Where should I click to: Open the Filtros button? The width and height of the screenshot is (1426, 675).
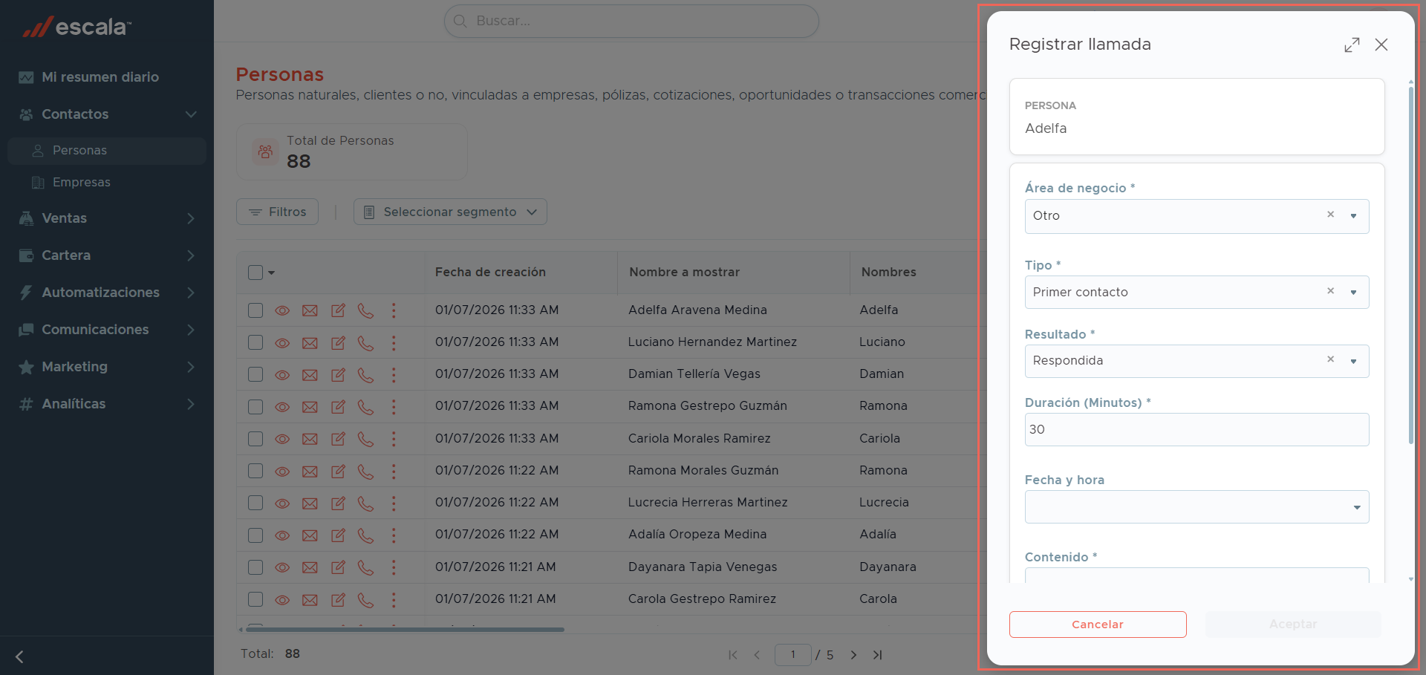point(277,212)
